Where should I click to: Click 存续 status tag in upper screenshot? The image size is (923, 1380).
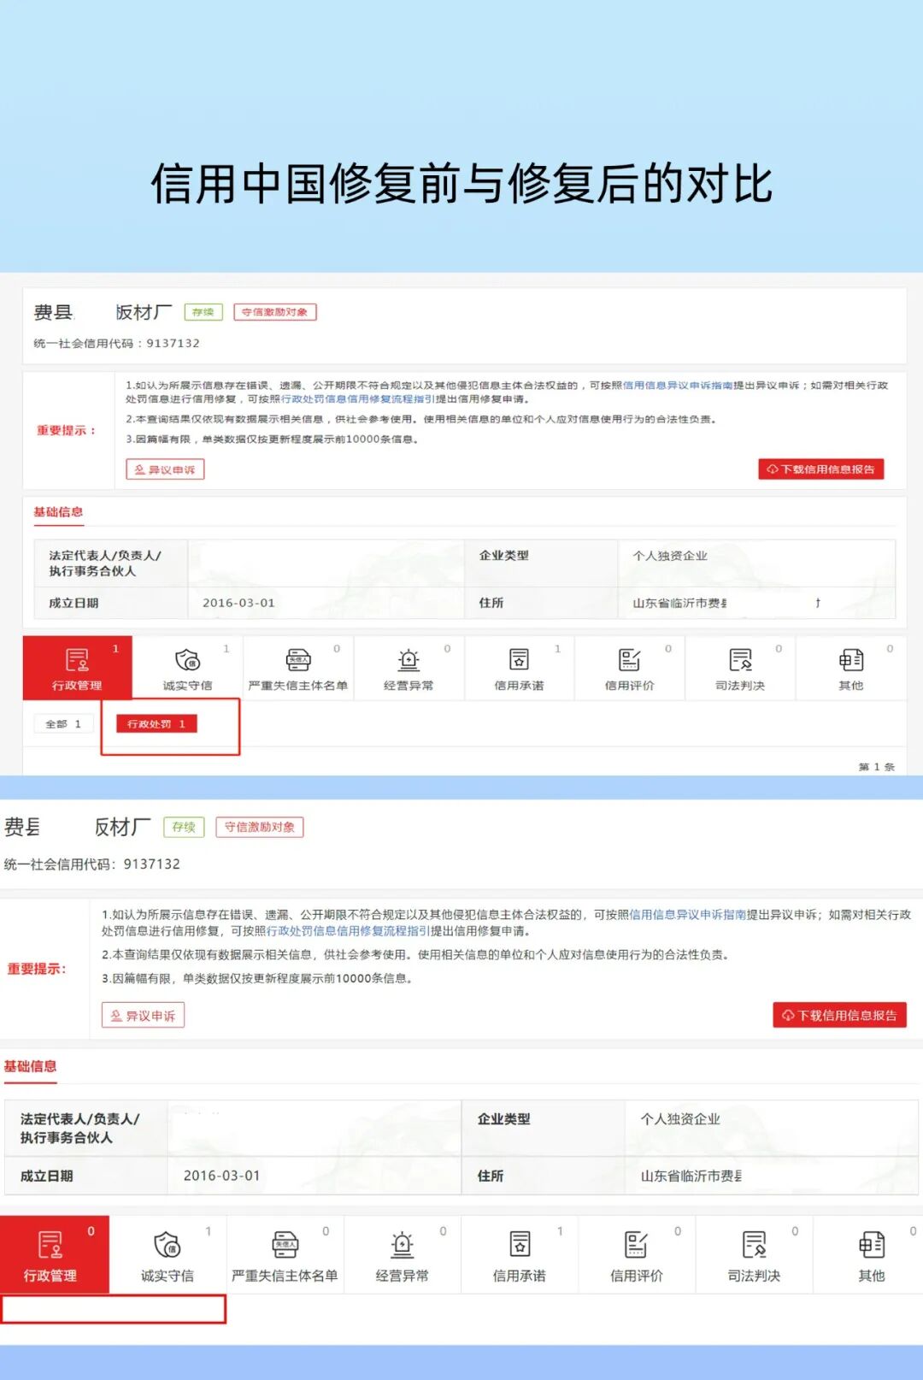click(x=203, y=312)
